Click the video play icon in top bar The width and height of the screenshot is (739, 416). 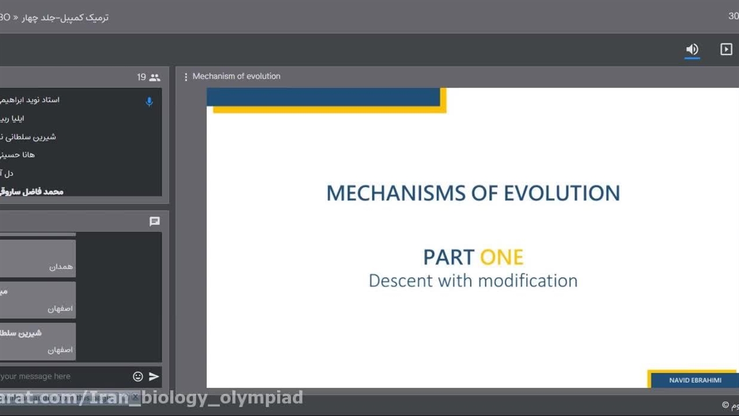tap(726, 50)
